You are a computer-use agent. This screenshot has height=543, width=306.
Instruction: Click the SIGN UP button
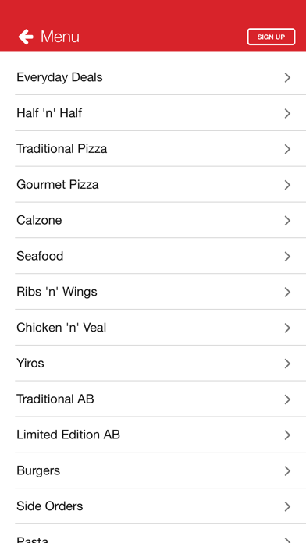pyautogui.click(x=271, y=37)
